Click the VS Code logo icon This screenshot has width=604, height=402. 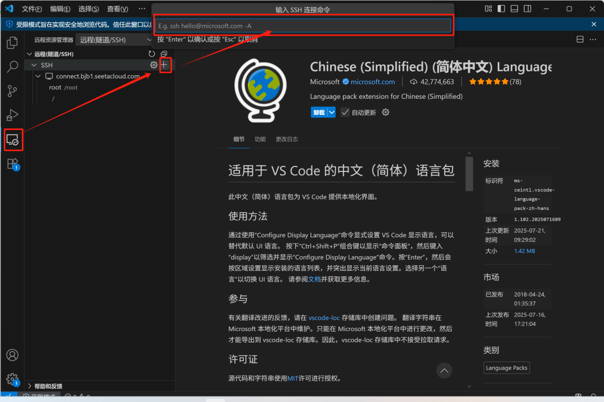9,8
